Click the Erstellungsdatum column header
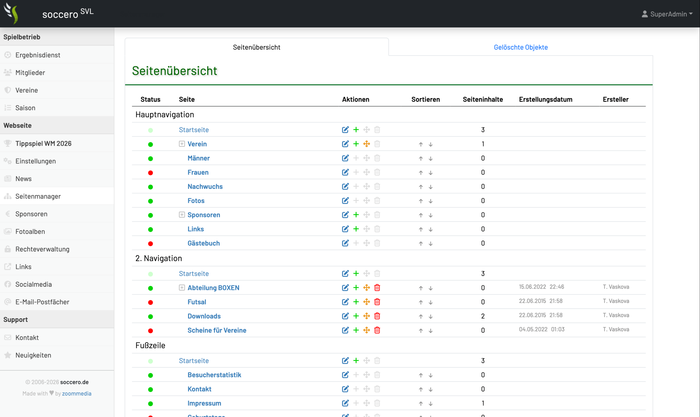Viewport: 700px width, 417px height. pyautogui.click(x=546, y=99)
